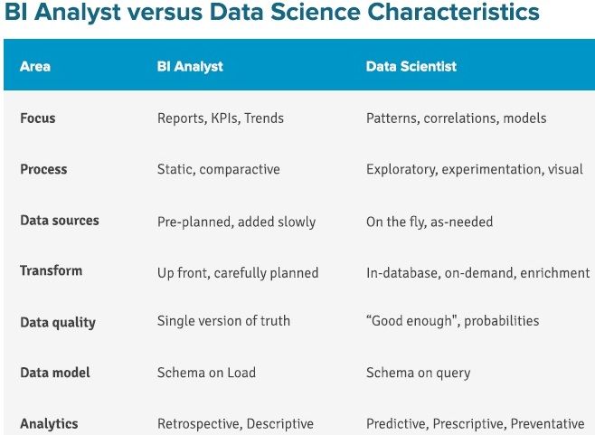
Task: Select the 'BI Analyst' column header
Action: pyautogui.click(x=190, y=66)
